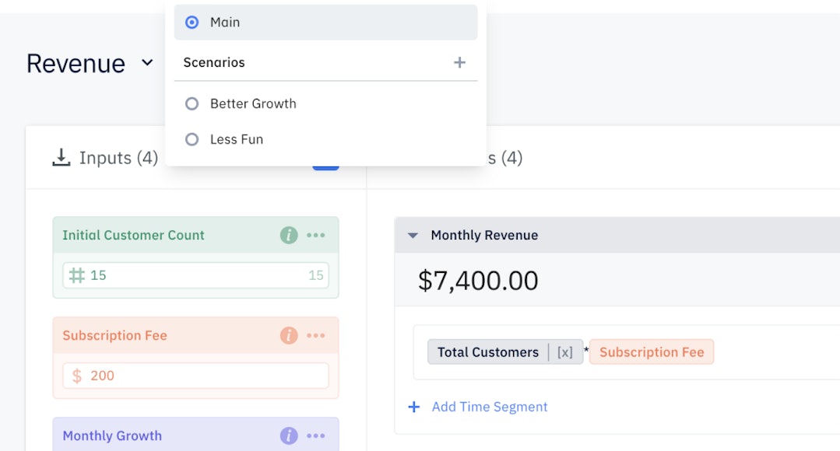This screenshot has height=451, width=840.
Task: Select the Main scenario radio button
Action: coord(192,23)
